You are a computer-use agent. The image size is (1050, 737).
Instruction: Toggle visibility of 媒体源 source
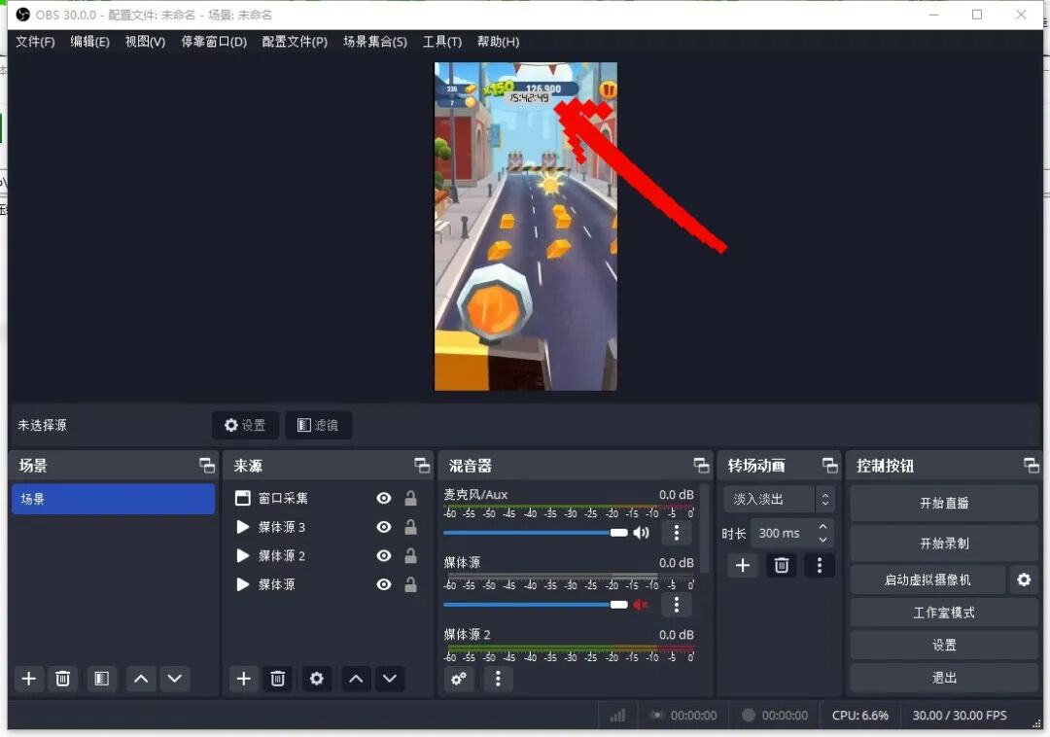(384, 585)
